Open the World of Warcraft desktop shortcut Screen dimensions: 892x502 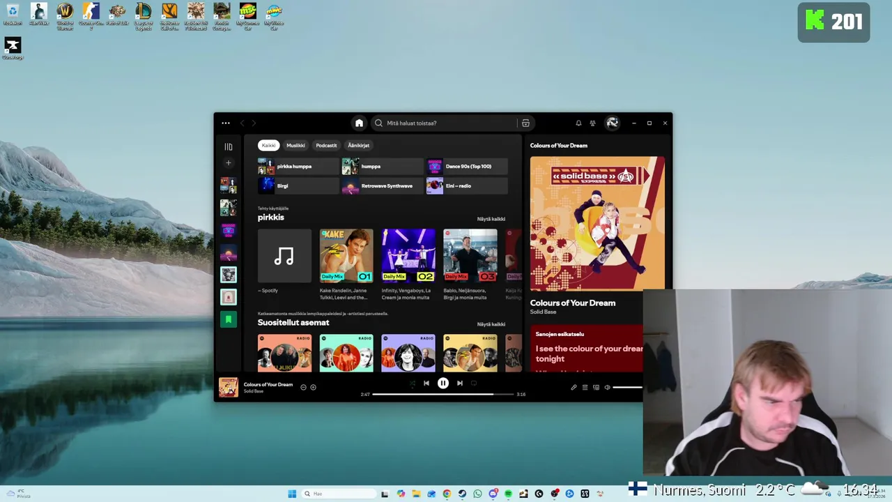click(x=65, y=16)
